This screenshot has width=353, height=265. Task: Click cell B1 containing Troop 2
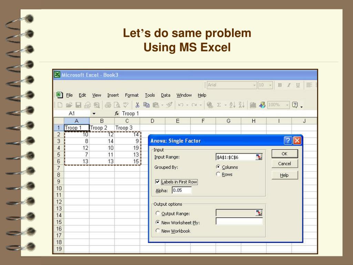[102, 128]
